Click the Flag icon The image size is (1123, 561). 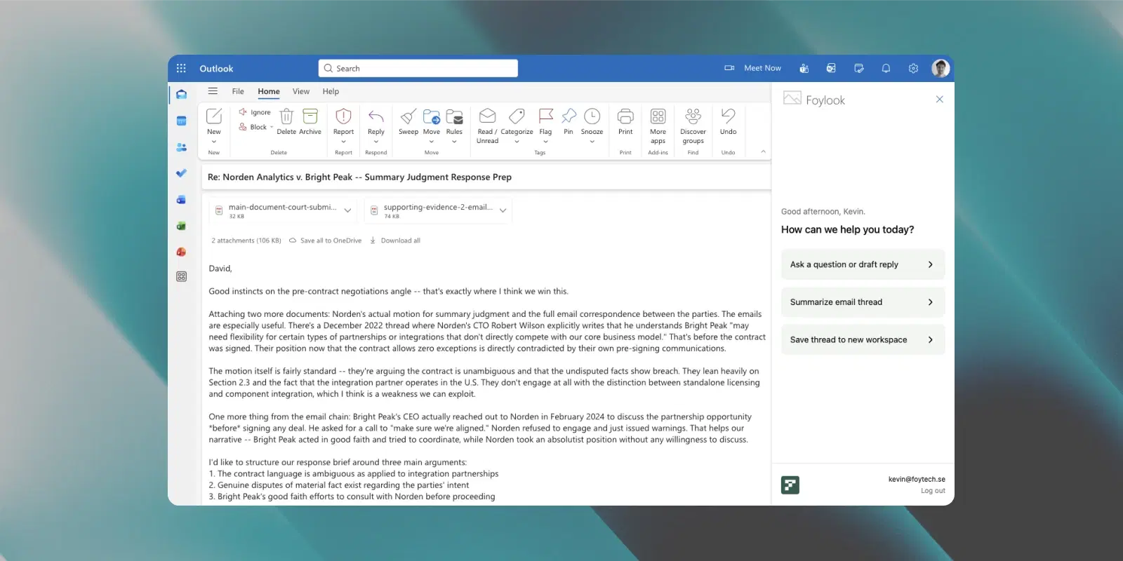point(545,116)
